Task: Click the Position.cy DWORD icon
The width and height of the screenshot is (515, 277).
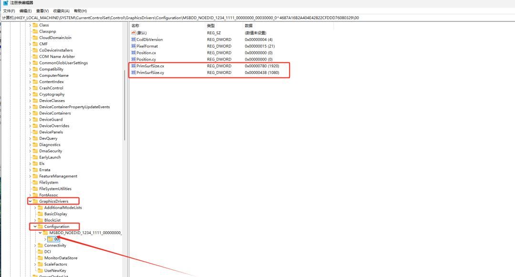Action: [134, 59]
